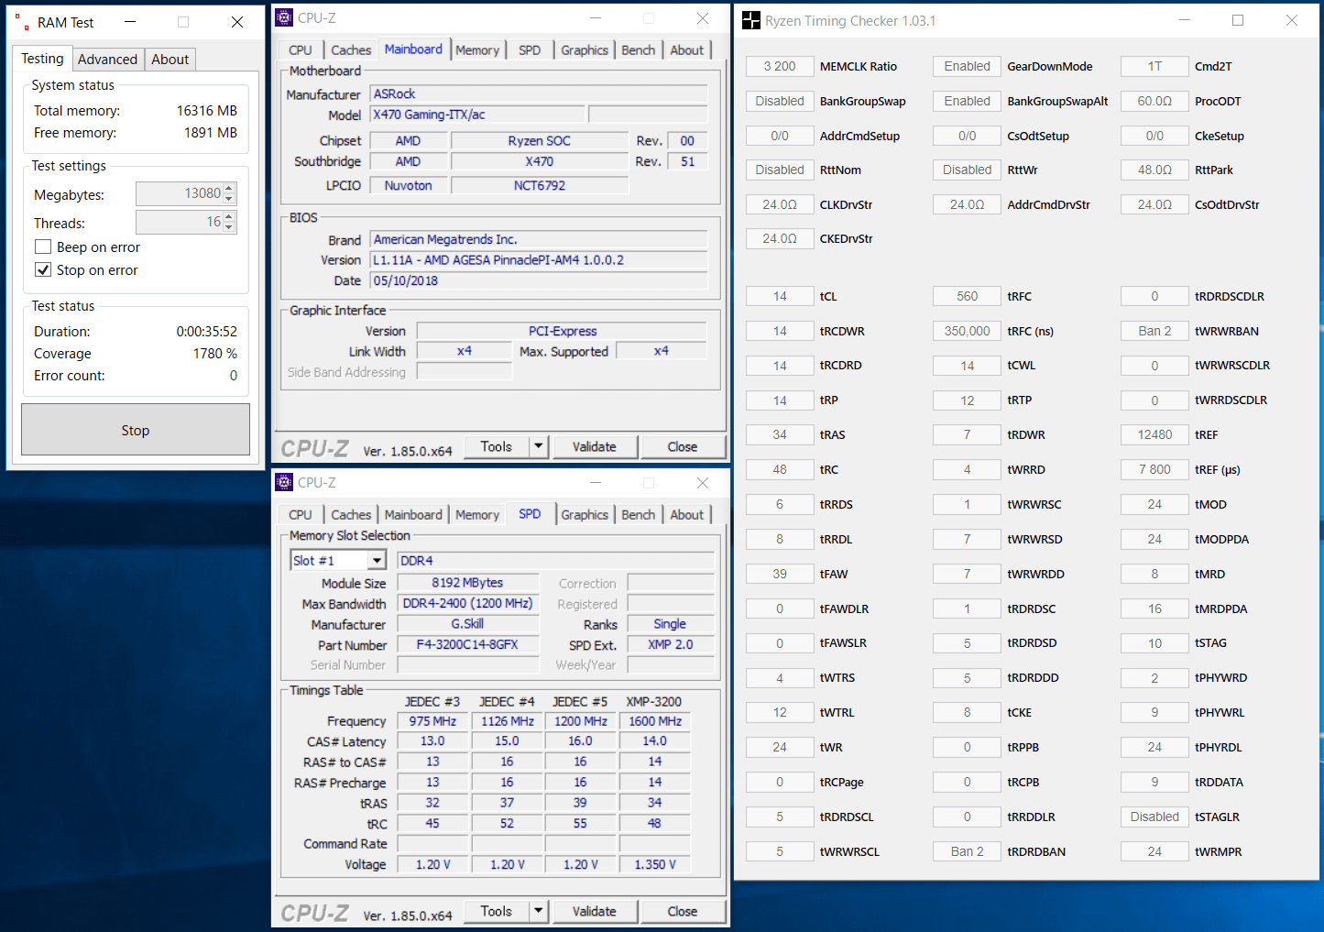
Task: Click the tRFC value box showing 560
Action: click(x=967, y=296)
